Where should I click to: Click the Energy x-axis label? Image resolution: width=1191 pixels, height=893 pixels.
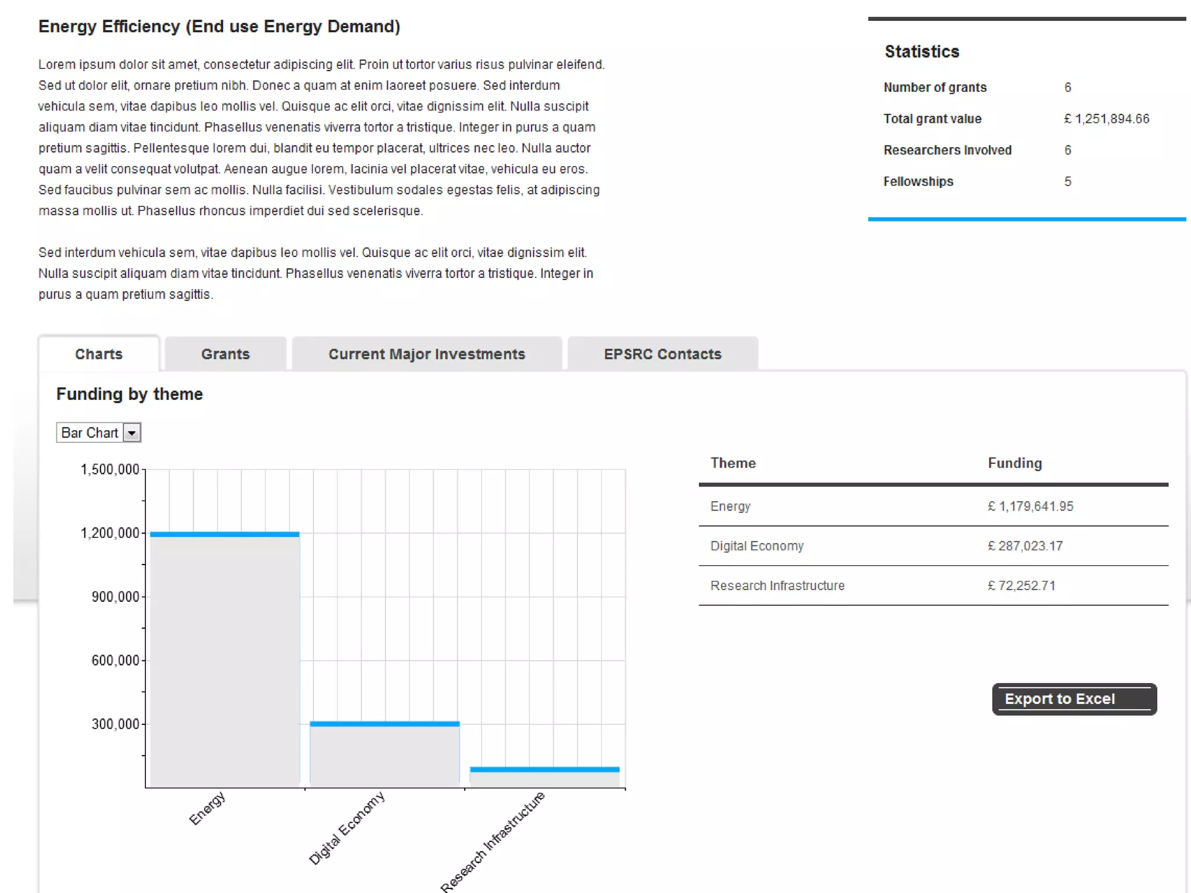point(208,808)
